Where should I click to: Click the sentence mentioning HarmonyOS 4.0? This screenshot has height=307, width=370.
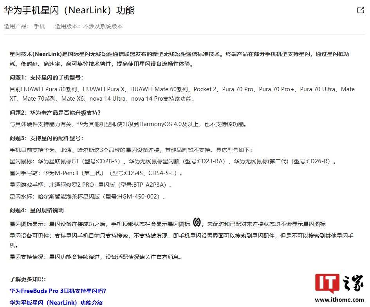[128, 124]
